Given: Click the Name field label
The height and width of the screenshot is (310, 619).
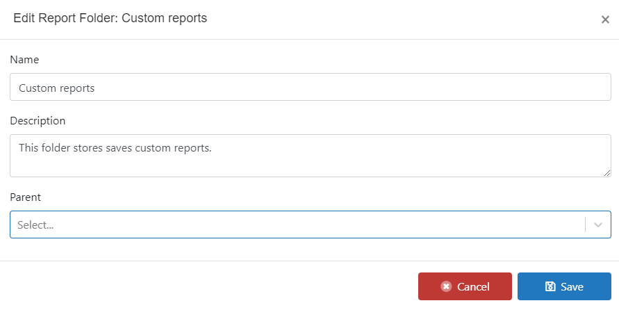Looking at the screenshot, I should pos(24,60).
